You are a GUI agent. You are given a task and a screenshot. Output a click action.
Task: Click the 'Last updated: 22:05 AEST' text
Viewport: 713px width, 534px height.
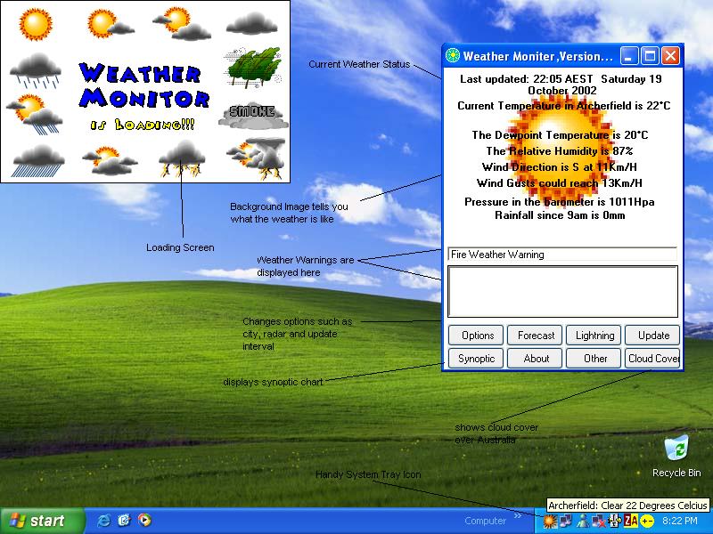pos(526,79)
